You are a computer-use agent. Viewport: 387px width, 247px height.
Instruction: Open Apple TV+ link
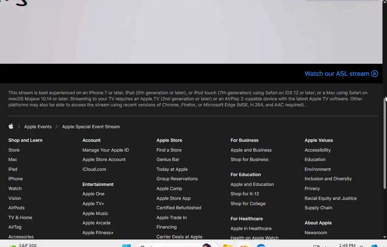93,204
